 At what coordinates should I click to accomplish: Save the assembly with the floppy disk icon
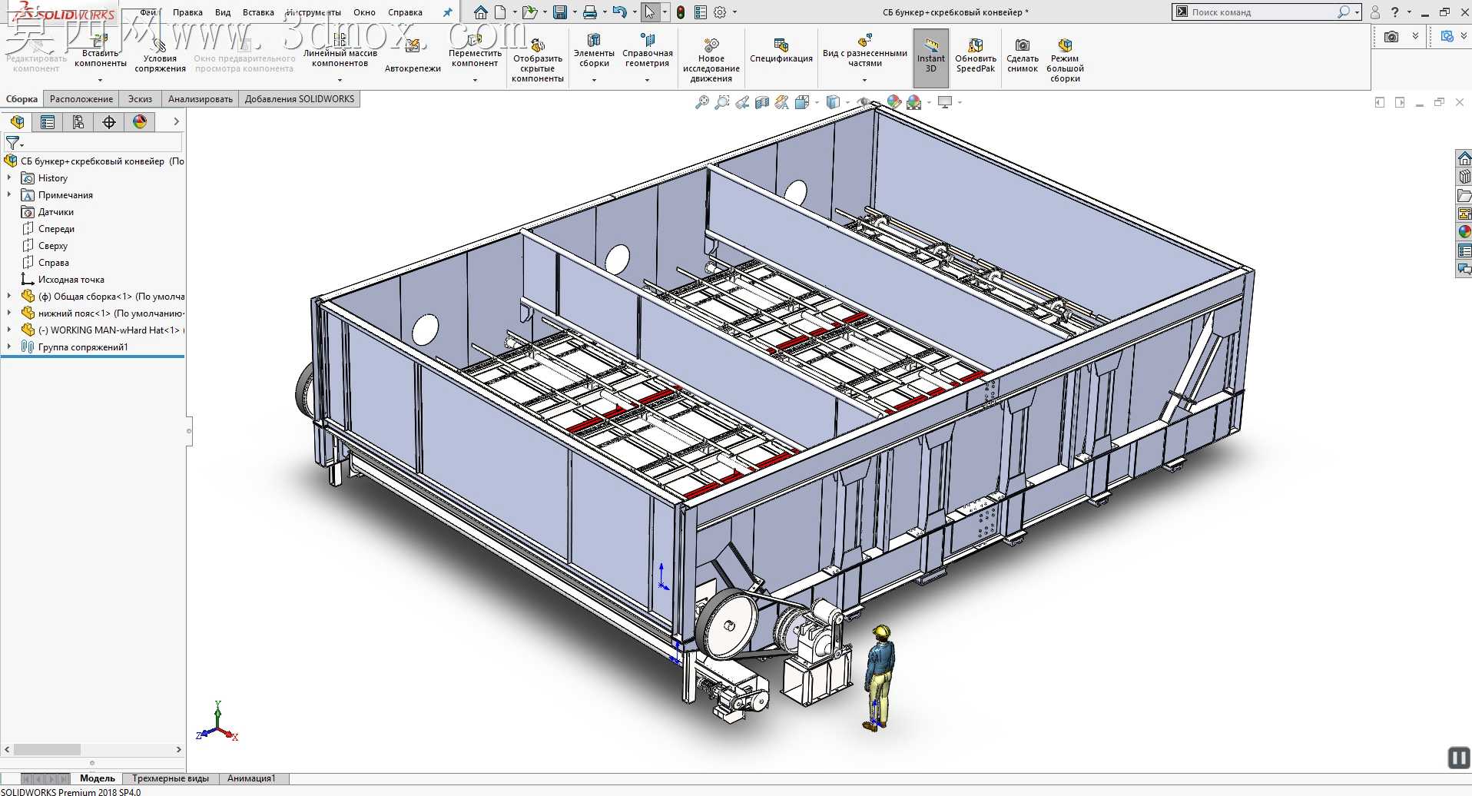pyautogui.click(x=560, y=12)
